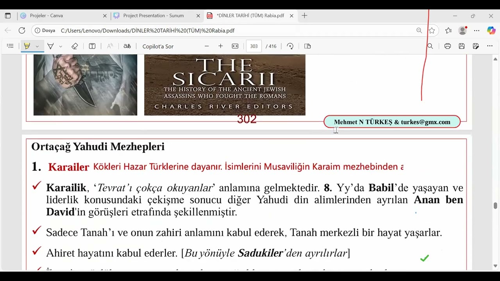Click the address bar zoom magnifier icon

(x=419, y=30)
